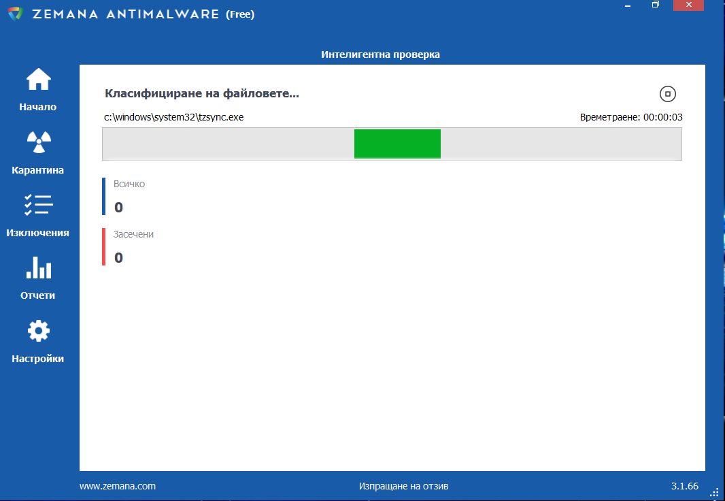
Task: Click the window resize grip in the corner
Action: pyautogui.click(x=714, y=491)
